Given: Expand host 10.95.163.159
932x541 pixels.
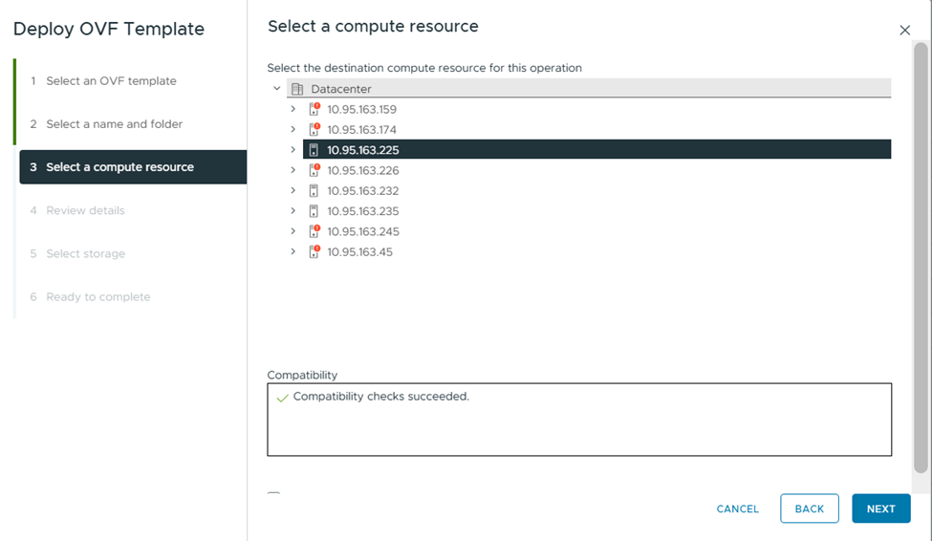Looking at the screenshot, I should (x=293, y=109).
